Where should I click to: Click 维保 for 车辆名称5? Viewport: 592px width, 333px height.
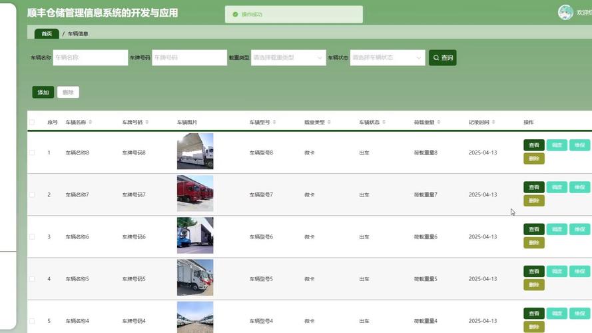pyautogui.click(x=579, y=272)
